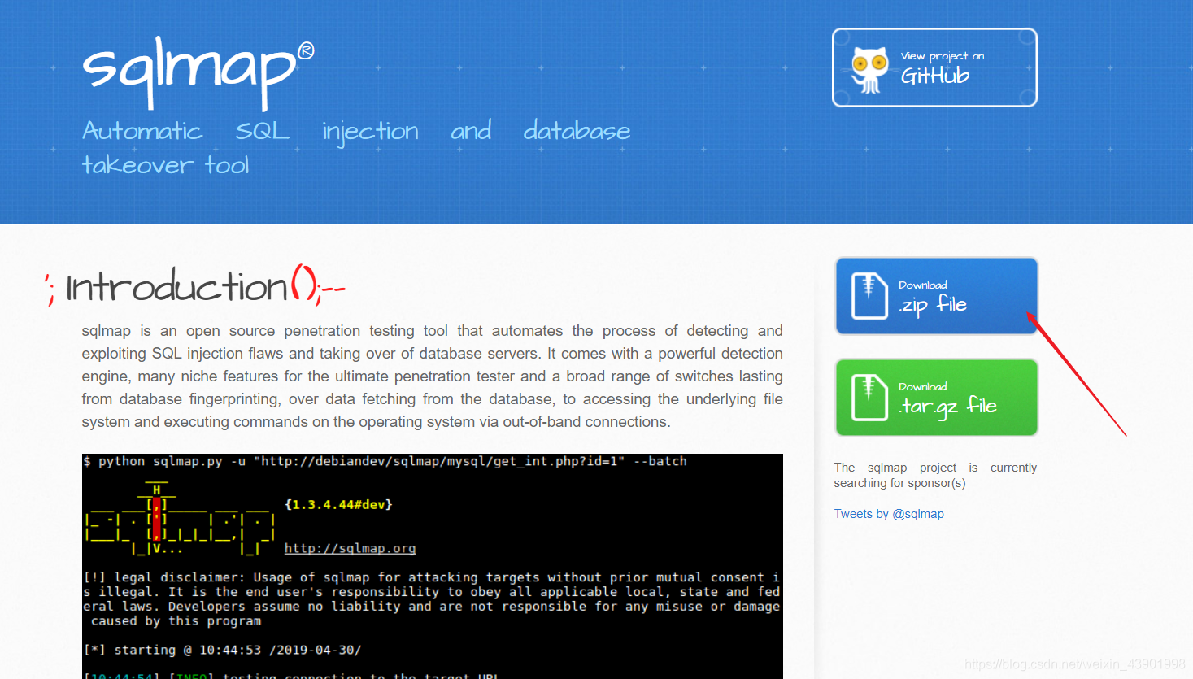Click http://sqlmap.org in terminal screenshot
1193x679 pixels.
(x=350, y=548)
